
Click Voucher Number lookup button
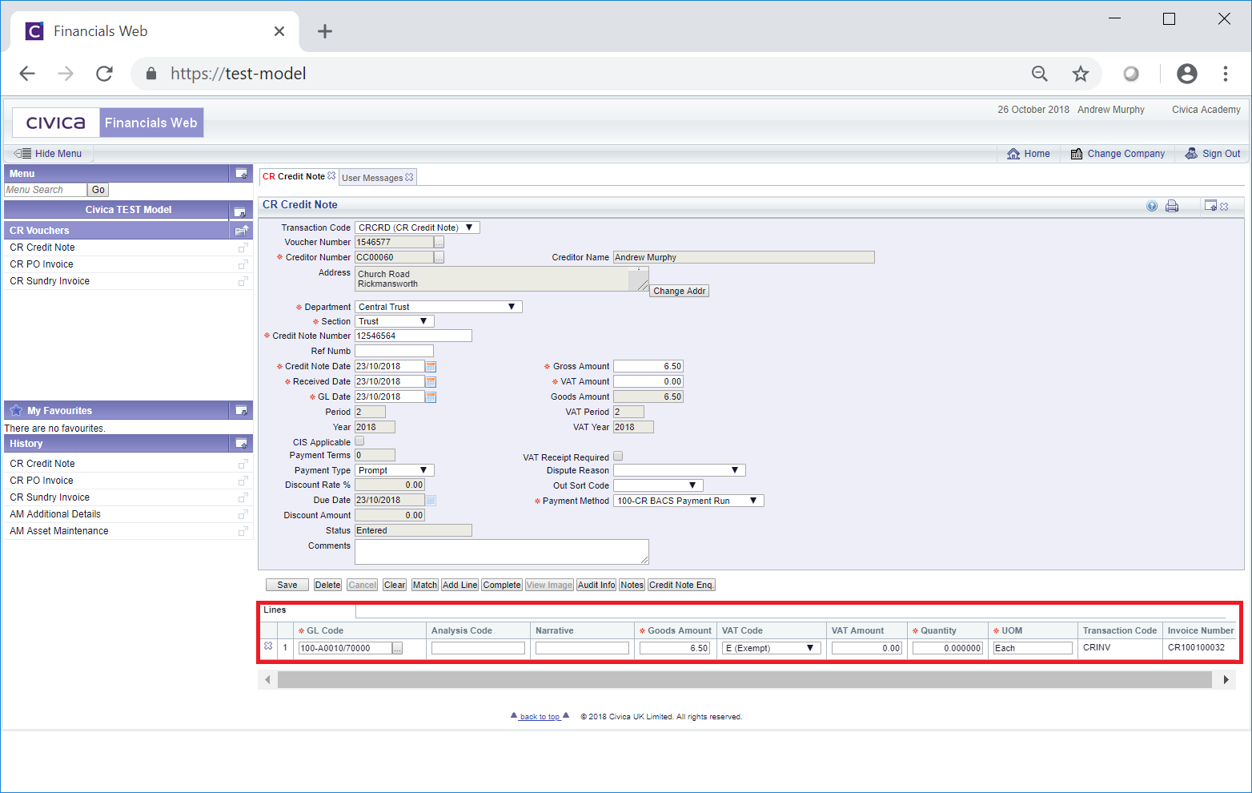pos(439,242)
